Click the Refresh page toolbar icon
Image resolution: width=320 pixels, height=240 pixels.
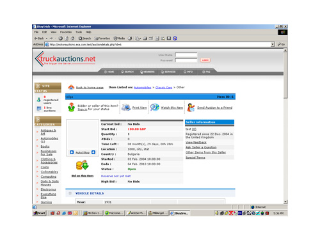click(67, 38)
